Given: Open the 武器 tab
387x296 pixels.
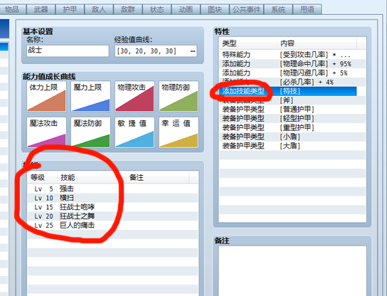Looking at the screenshot, I should [x=41, y=9].
